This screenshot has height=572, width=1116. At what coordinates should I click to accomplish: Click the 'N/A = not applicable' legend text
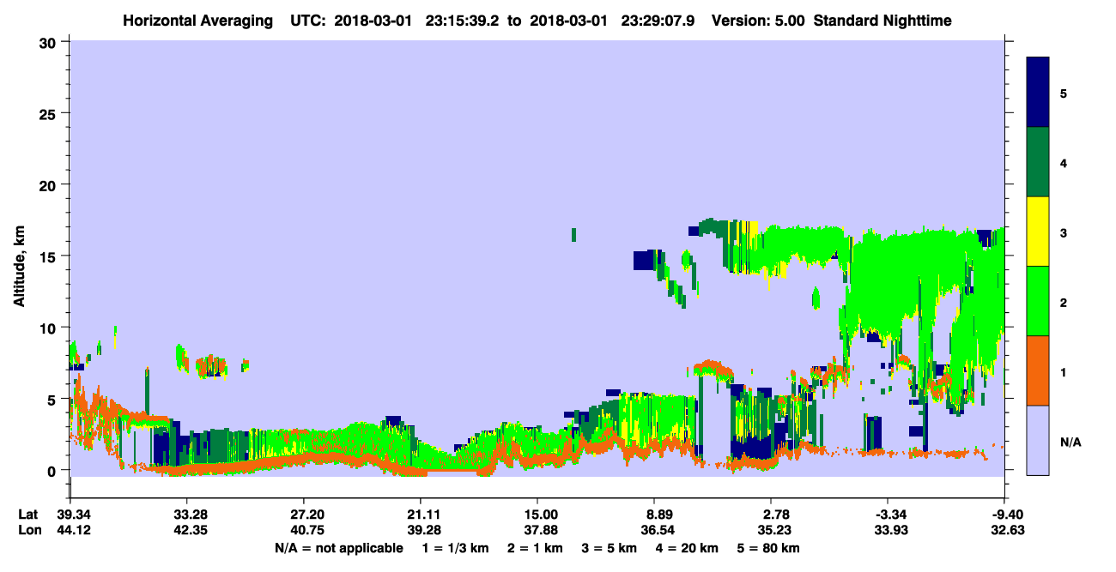click(x=338, y=548)
